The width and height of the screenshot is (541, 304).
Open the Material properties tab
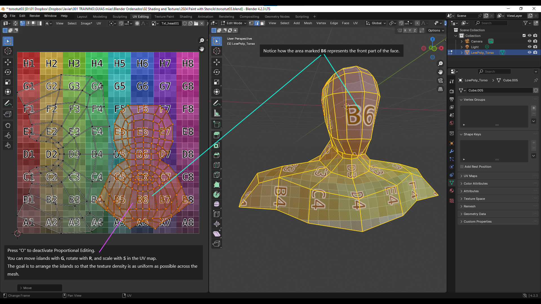452,191
